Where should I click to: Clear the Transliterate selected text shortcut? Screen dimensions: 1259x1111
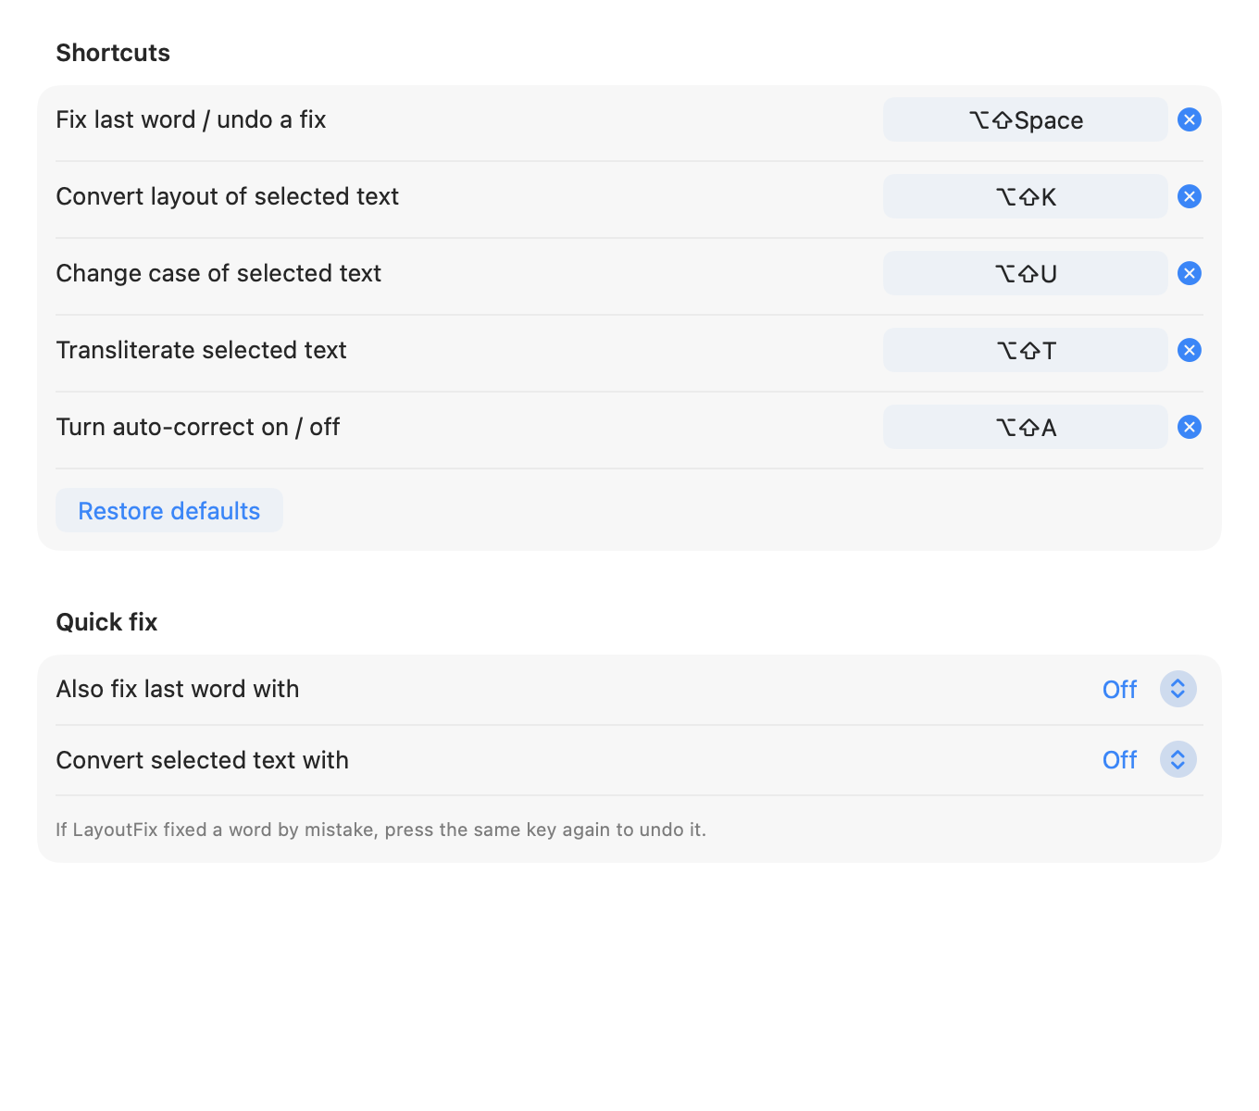click(x=1190, y=350)
